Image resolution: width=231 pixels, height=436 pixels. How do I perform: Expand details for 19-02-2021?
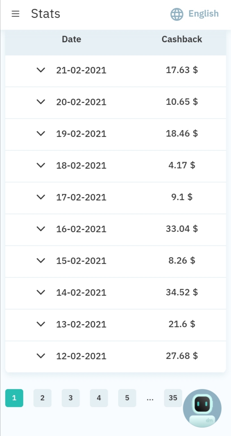point(41,133)
